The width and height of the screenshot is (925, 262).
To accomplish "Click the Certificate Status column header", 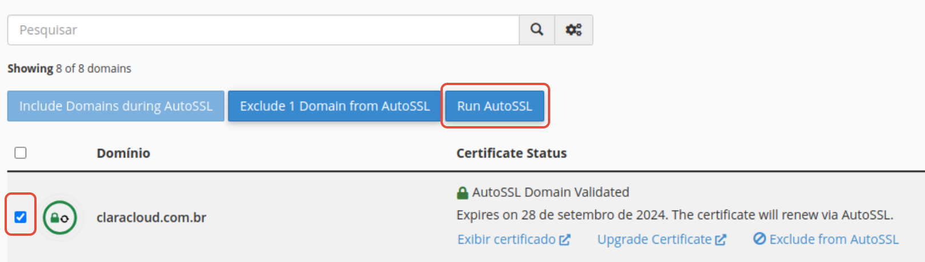I will pos(511,153).
